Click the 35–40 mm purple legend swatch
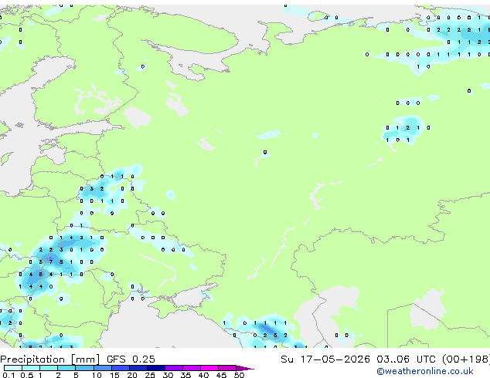This screenshot has width=490, height=378. pos(192,368)
